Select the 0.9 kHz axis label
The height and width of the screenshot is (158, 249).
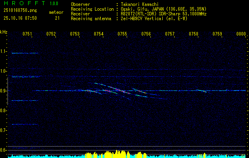click(x=4, y=91)
